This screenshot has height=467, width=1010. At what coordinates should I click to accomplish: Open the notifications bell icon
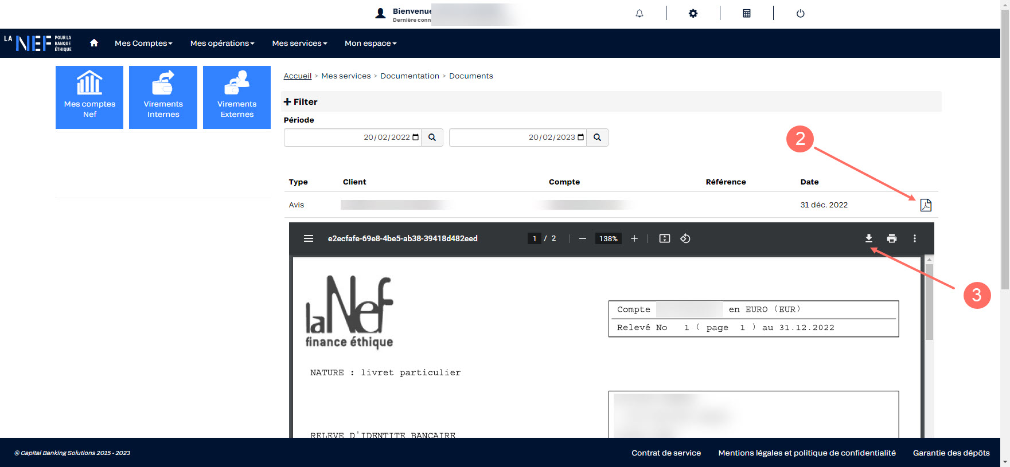coord(639,13)
